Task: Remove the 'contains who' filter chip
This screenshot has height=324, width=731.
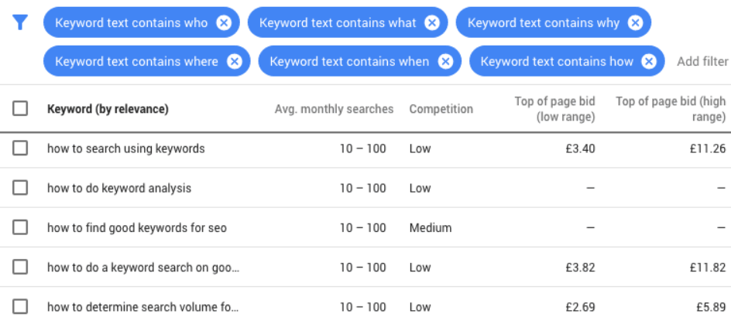Action: point(224,22)
